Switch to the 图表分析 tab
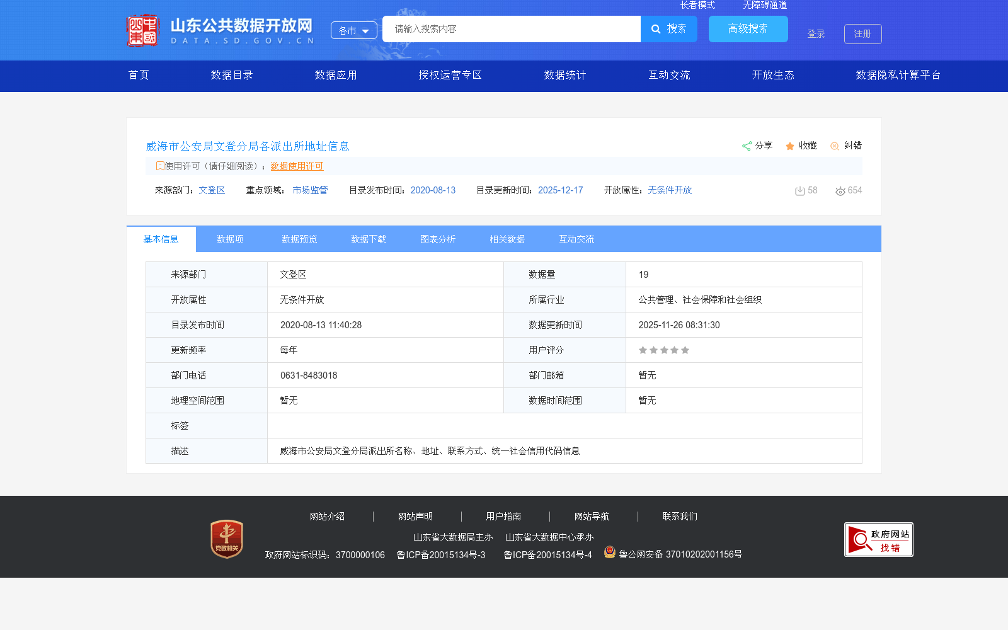This screenshot has height=630, width=1008. click(x=438, y=239)
